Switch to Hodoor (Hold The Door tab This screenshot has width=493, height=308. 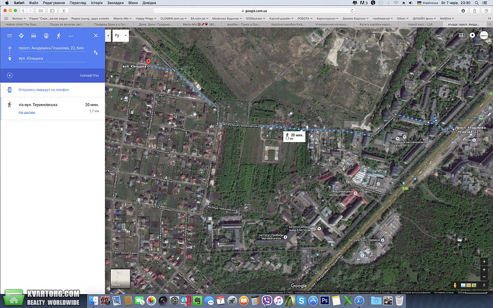pyautogui.click(x=22, y=24)
